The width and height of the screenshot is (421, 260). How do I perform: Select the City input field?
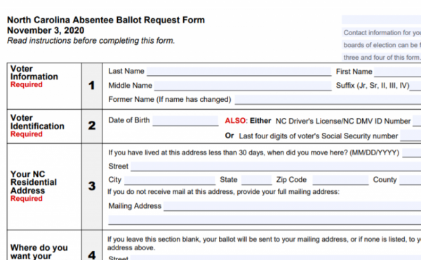tap(170, 180)
